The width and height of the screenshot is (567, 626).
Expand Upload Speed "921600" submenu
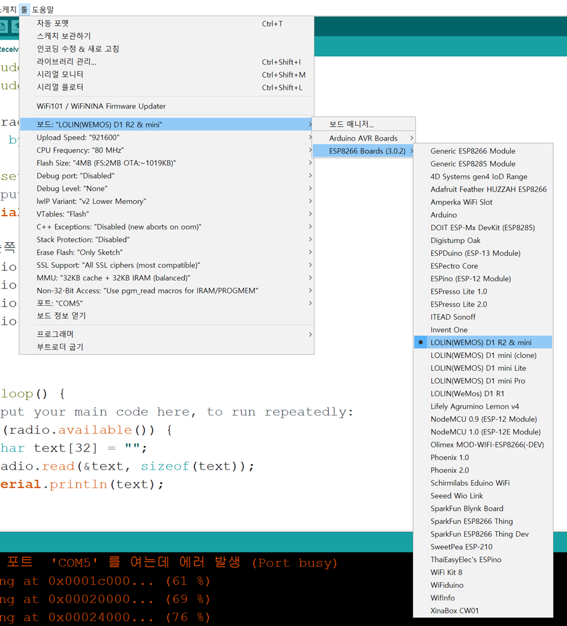pyautogui.click(x=167, y=138)
